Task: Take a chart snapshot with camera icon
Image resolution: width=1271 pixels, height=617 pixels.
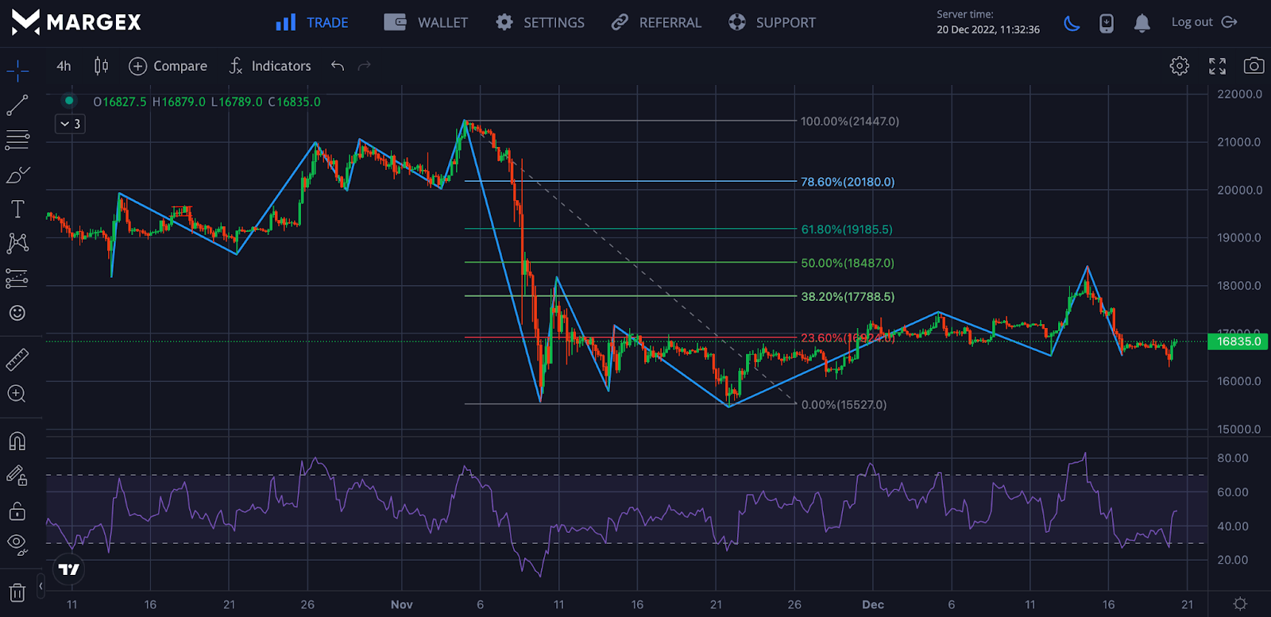Action: click(x=1254, y=66)
